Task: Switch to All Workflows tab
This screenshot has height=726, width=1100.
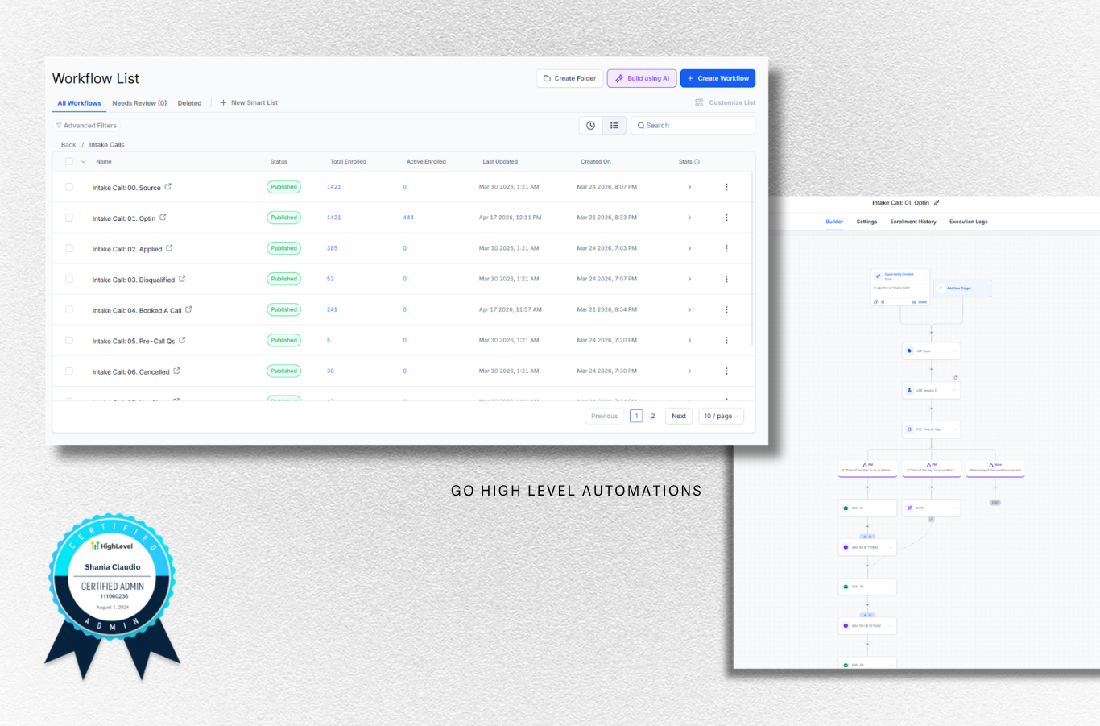Action: click(x=79, y=103)
